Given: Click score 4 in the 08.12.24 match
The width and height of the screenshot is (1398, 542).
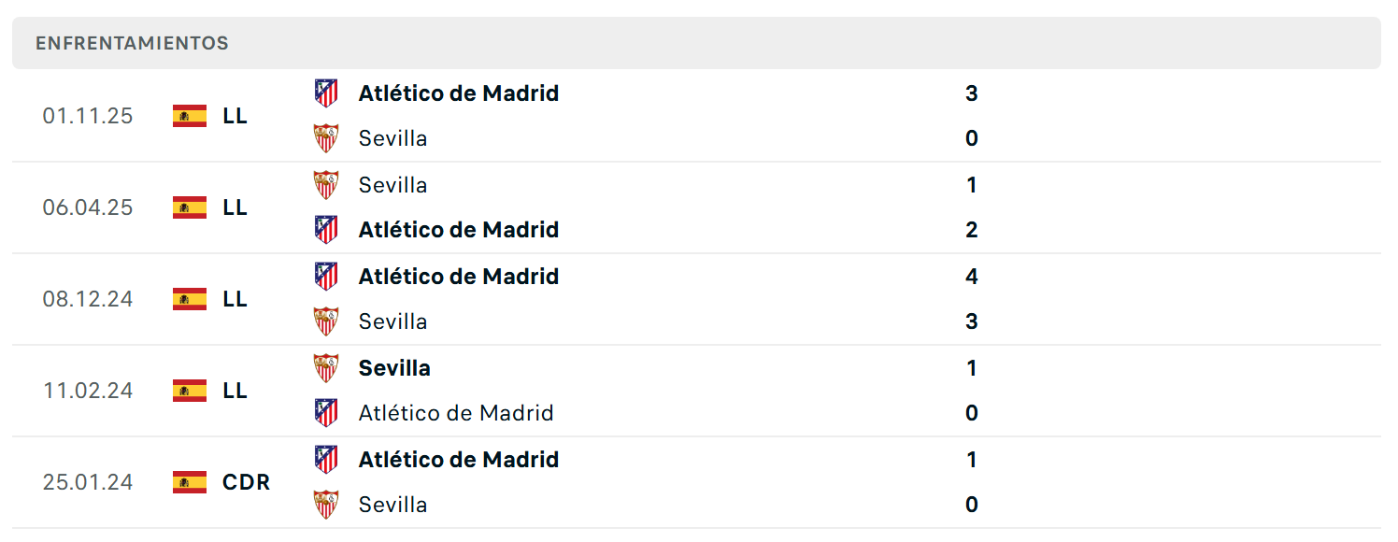Looking at the screenshot, I should click(972, 277).
